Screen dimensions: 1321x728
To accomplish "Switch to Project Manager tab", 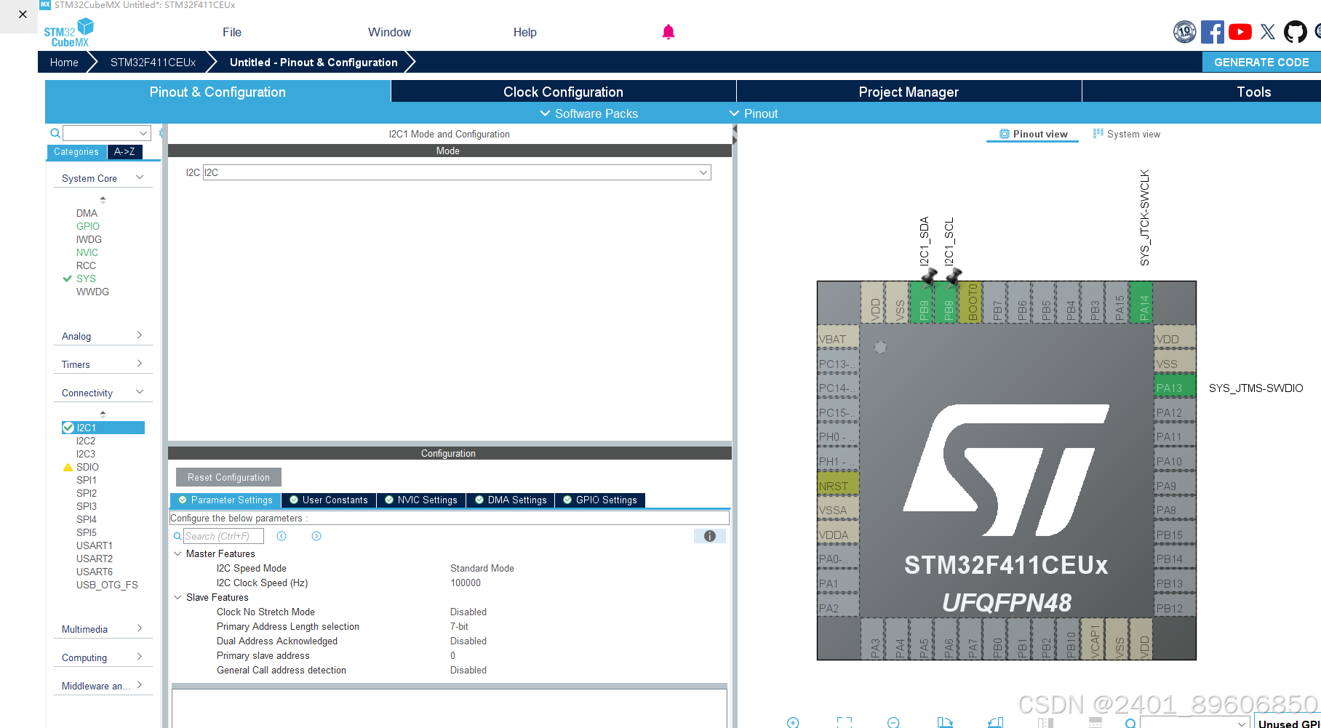I will point(909,92).
